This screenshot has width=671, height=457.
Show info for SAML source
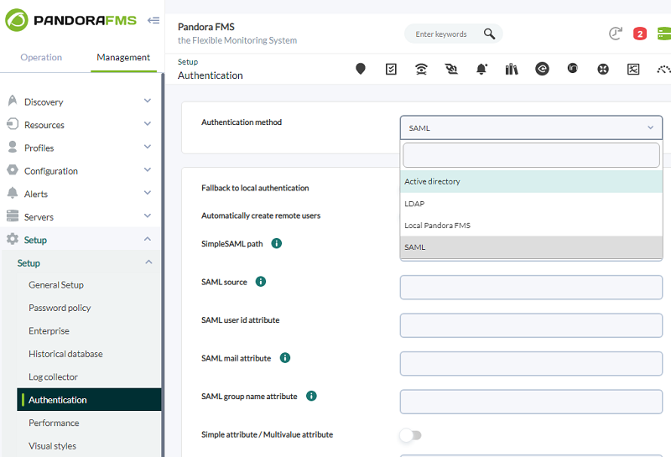(261, 282)
